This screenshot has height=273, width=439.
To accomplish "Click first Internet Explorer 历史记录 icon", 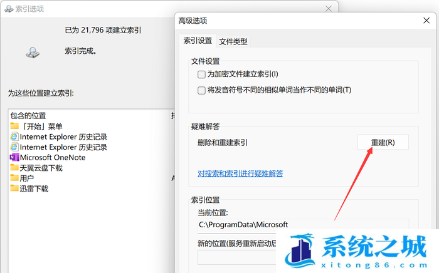I will point(14,136).
